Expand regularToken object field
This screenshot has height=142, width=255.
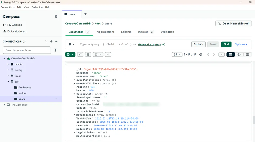click(74, 132)
